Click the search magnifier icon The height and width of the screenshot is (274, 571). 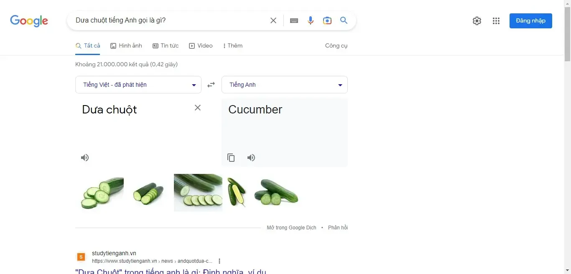(x=344, y=20)
